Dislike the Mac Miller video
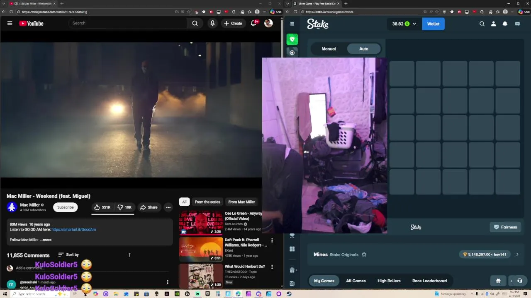The width and height of the screenshot is (531, 298). [124, 207]
